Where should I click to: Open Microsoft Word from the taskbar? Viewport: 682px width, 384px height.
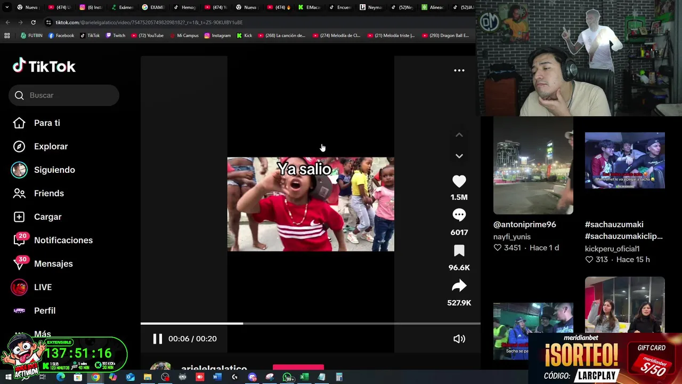pos(217,377)
